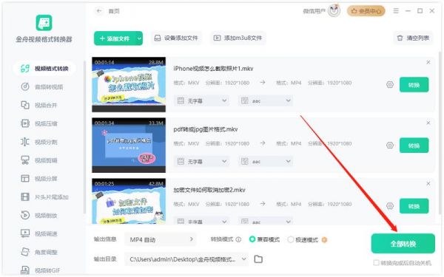Open the 视频分割 split tool

tap(39, 142)
